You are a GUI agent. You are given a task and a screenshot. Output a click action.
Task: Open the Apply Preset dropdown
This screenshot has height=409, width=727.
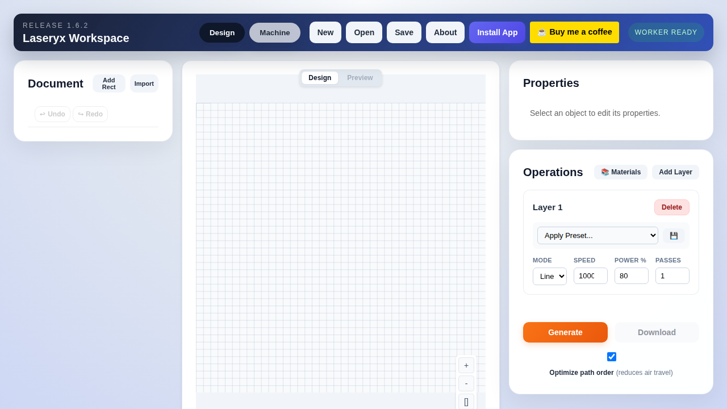pos(598,236)
